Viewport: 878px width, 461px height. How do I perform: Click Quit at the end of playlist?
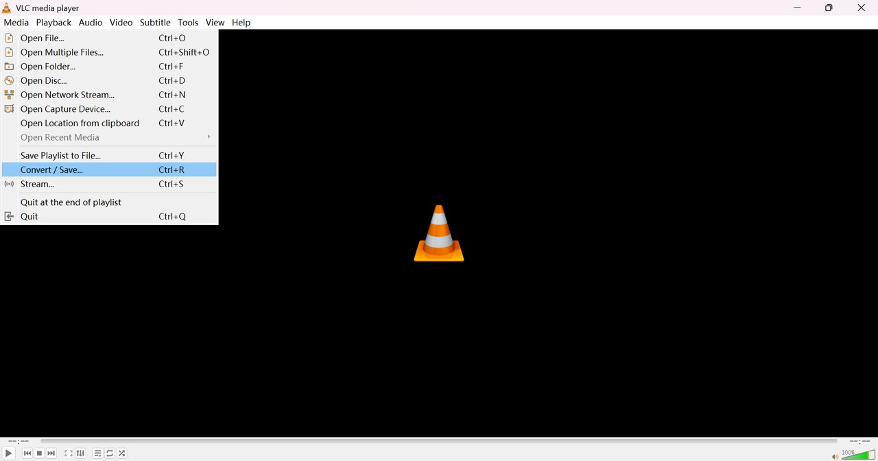pyautogui.click(x=71, y=202)
